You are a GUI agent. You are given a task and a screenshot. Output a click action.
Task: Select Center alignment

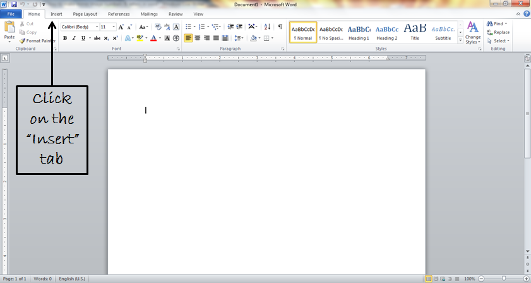(198, 39)
